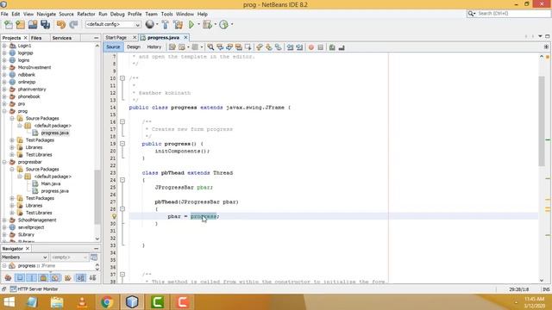
Task: Click the New File toolbar icon
Action: click(x=9, y=25)
